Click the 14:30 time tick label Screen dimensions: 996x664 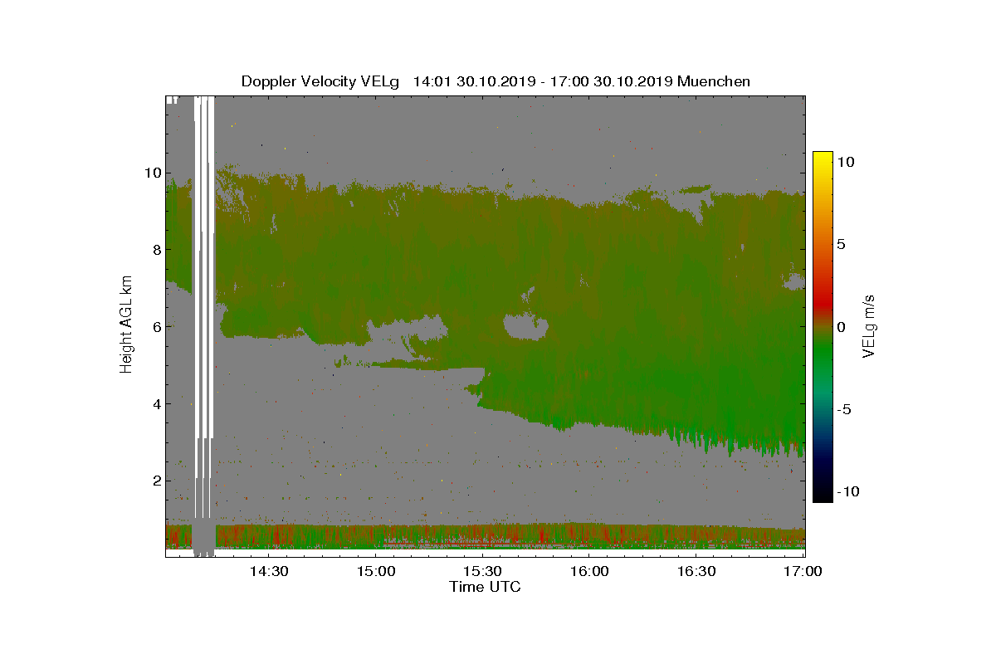269,571
